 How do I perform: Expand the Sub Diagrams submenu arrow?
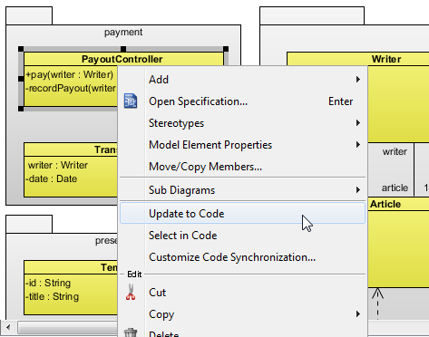tap(358, 190)
